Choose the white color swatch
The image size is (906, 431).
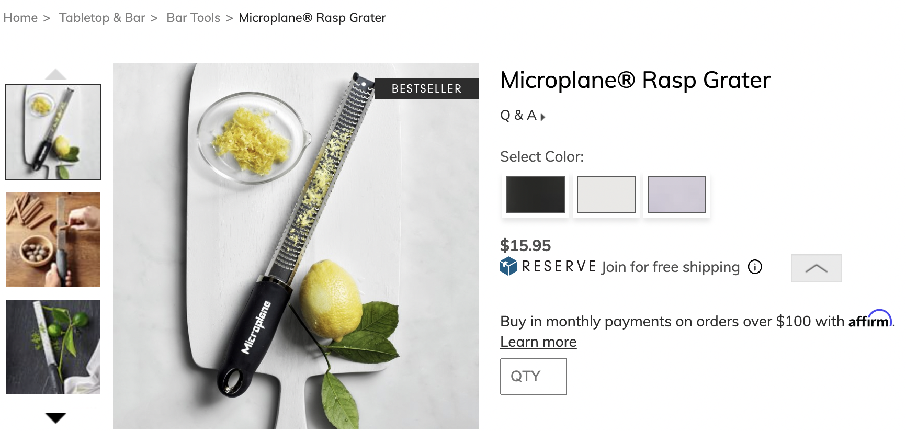coord(606,195)
